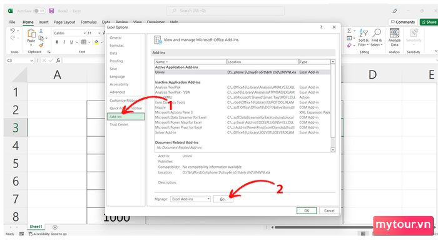Image resolution: width=438 pixels, height=241 pixels.
Task: Open the Clipboard dialog launcher
Action: pos(49,52)
